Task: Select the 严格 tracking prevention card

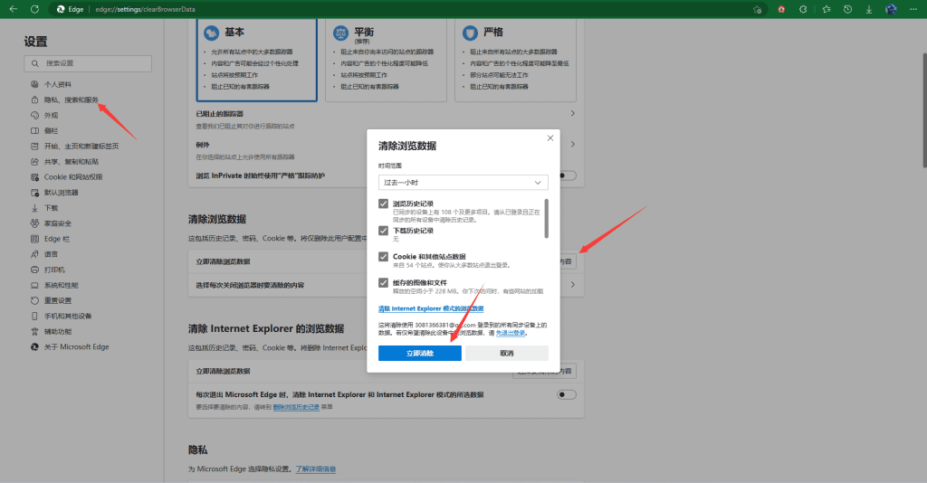Action: click(x=515, y=61)
